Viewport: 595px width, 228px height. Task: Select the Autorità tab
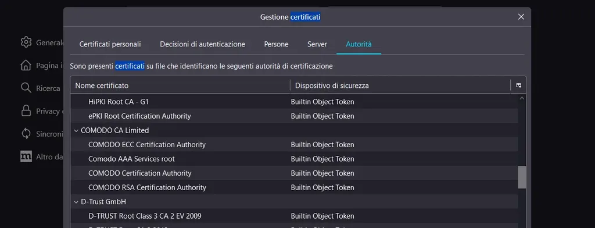pos(359,44)
